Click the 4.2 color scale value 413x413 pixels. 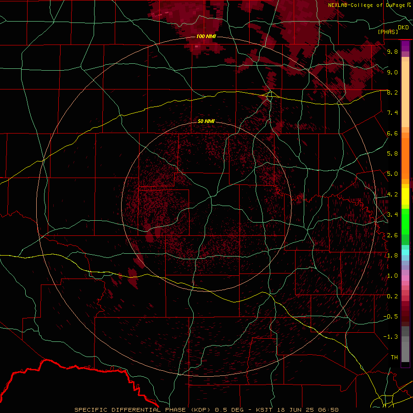pos(392,195)
